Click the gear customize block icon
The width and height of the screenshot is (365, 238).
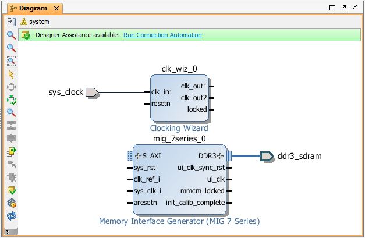12,203
